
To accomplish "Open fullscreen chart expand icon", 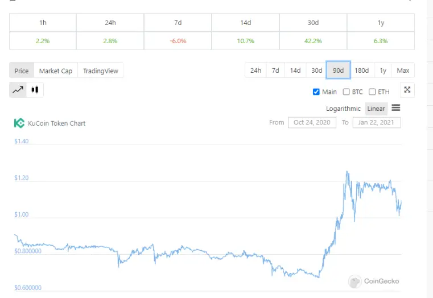I will tap(407, 90).
